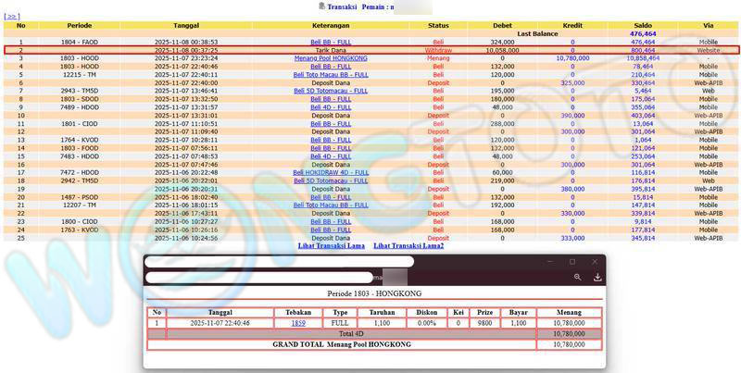Click the Transaksi page icon in header

(x=320, y=6)
